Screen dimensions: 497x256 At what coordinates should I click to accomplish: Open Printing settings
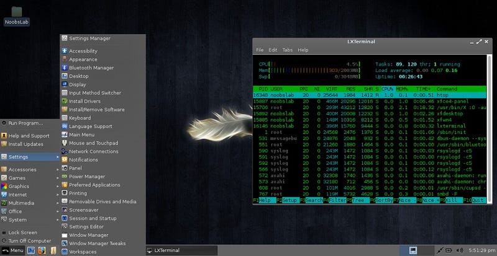click(103, 193)
